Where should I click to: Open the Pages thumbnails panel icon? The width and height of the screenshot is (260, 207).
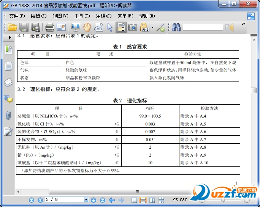click(8, 66)
